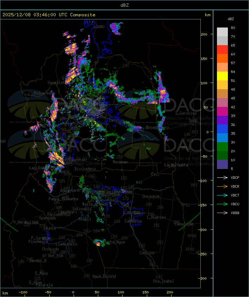Click the VBCR legend label
The width and height of the screenshot is (249, 297).
pyautogui.click(x=235, y=186)
